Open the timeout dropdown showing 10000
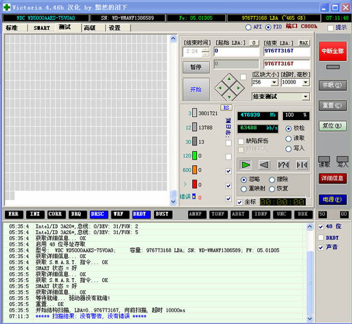352x324 pixels. (306, 83)
